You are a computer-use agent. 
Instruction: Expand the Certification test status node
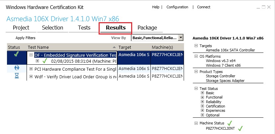202,106
